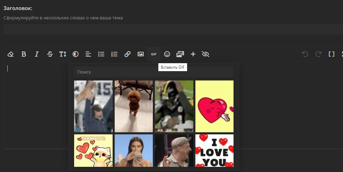Toggle the hidden content crossed-eye icon
This screenshot has width=343, height=172.
click(x=205, y=54)
